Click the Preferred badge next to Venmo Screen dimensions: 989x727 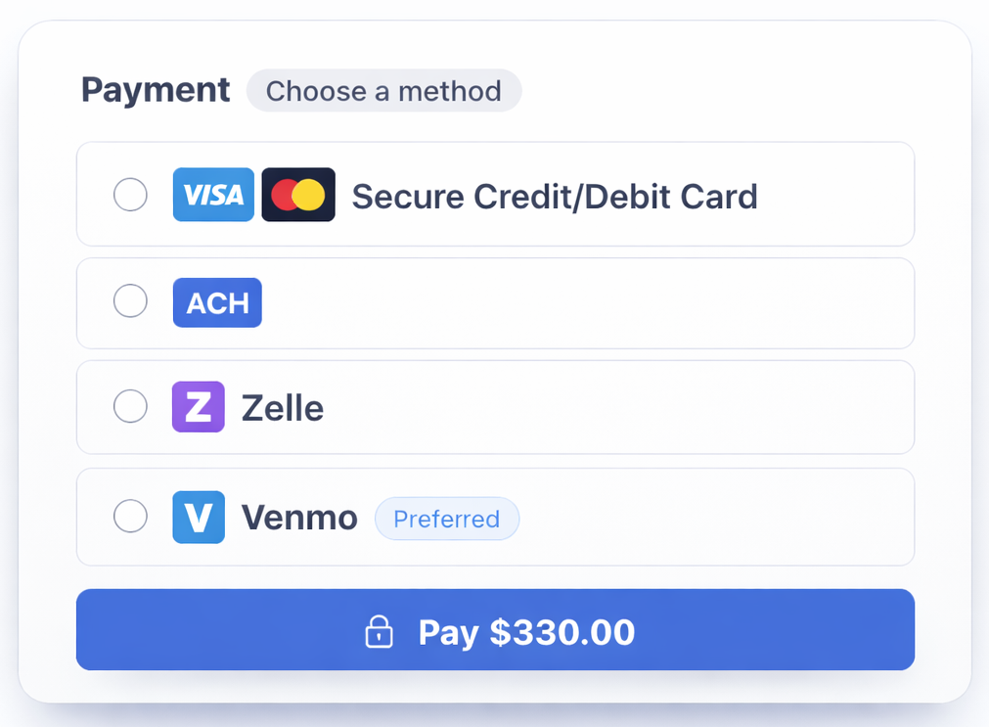point(447,519)
